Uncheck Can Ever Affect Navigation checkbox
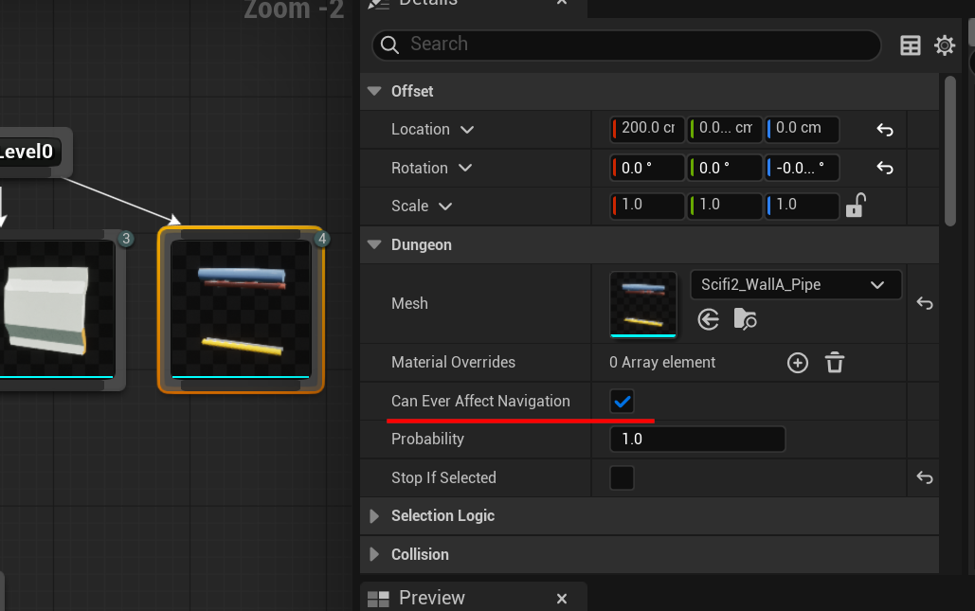 tap(622, 402)
